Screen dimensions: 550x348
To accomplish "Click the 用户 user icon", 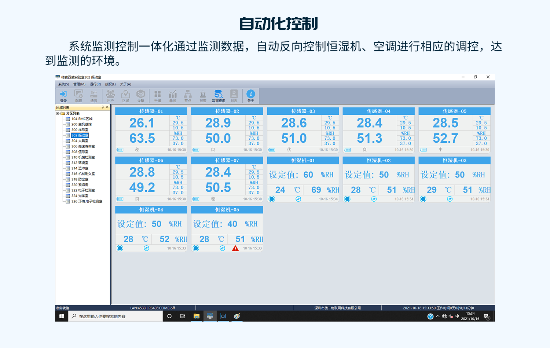I will point(111,95).
